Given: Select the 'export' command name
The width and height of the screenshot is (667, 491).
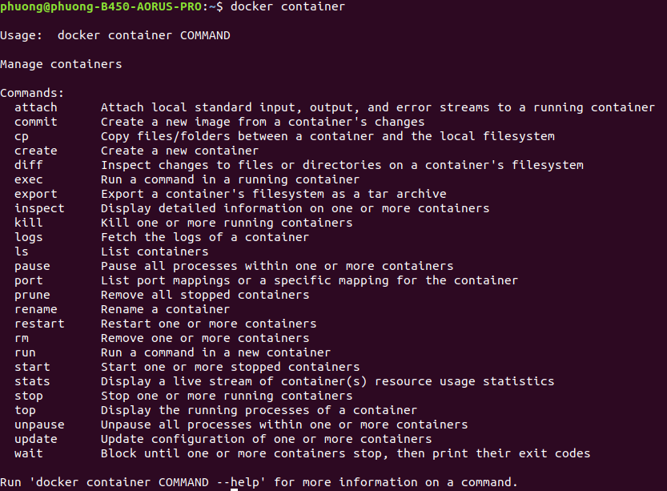Looking at the screenshot, I should pos(36,194).
